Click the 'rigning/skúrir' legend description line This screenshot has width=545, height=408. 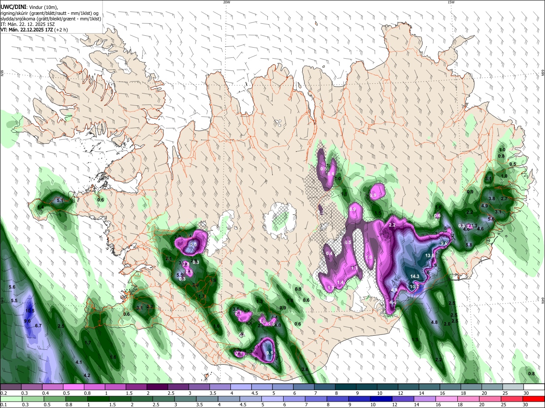49,13
